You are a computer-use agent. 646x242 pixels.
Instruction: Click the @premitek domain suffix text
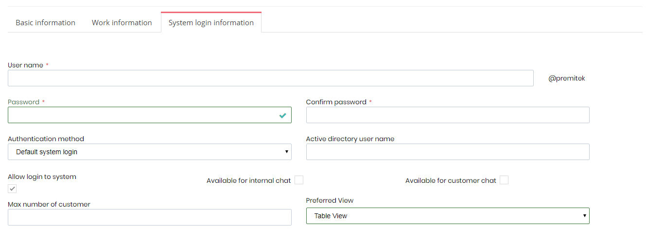(x=567, y=78)
